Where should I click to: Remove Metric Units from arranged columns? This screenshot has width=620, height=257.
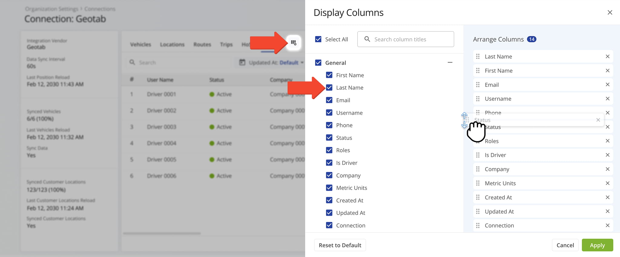click(607, 183)
